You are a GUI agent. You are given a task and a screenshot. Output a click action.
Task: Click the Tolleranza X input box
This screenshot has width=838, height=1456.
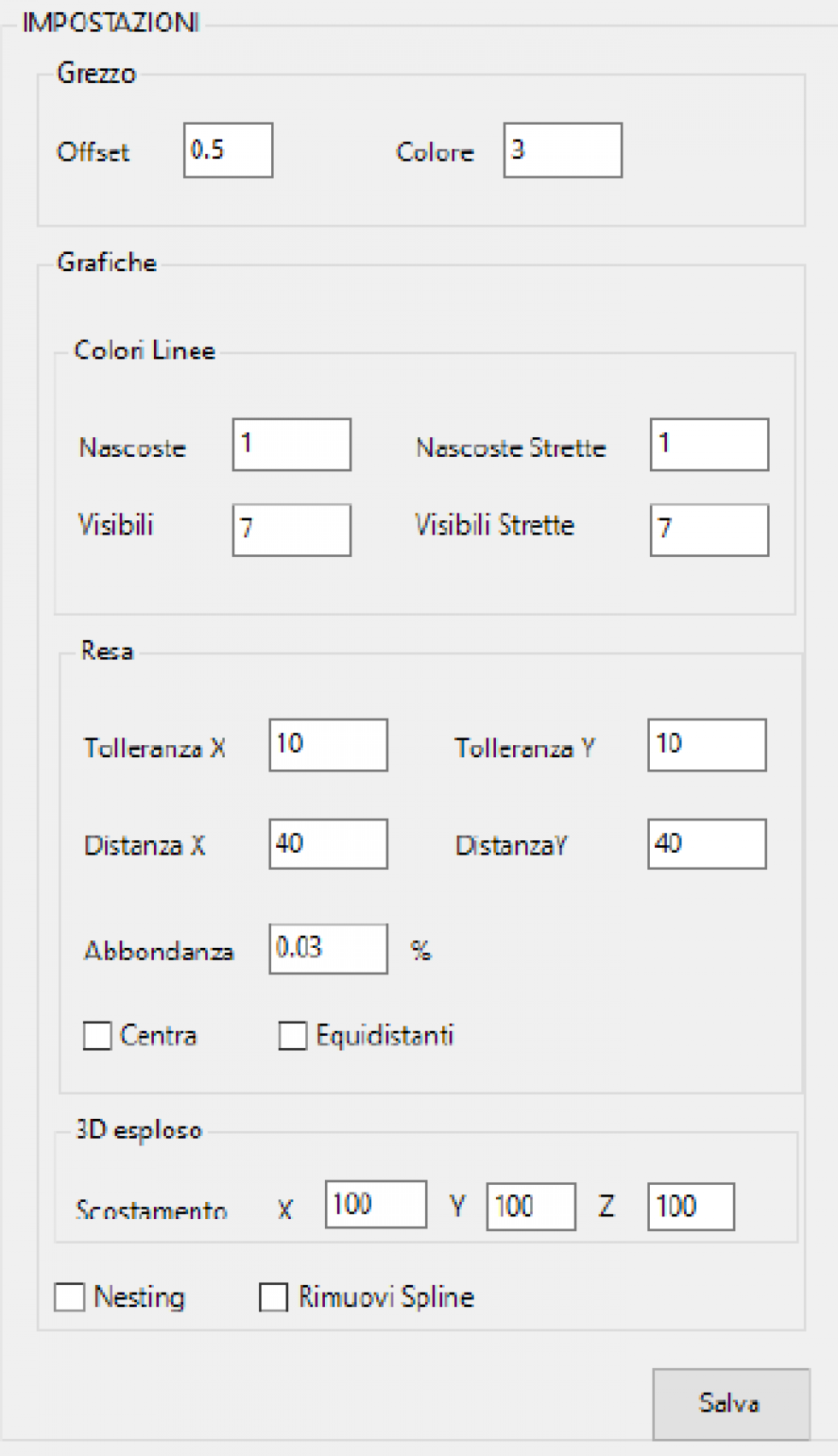pos(328,745)
